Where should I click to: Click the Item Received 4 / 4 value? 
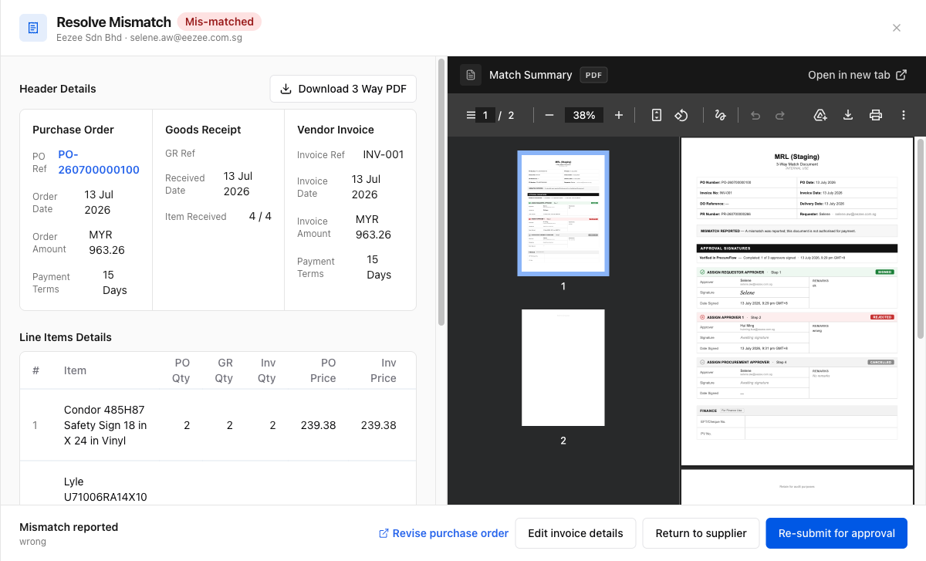(x=260, y=216)
